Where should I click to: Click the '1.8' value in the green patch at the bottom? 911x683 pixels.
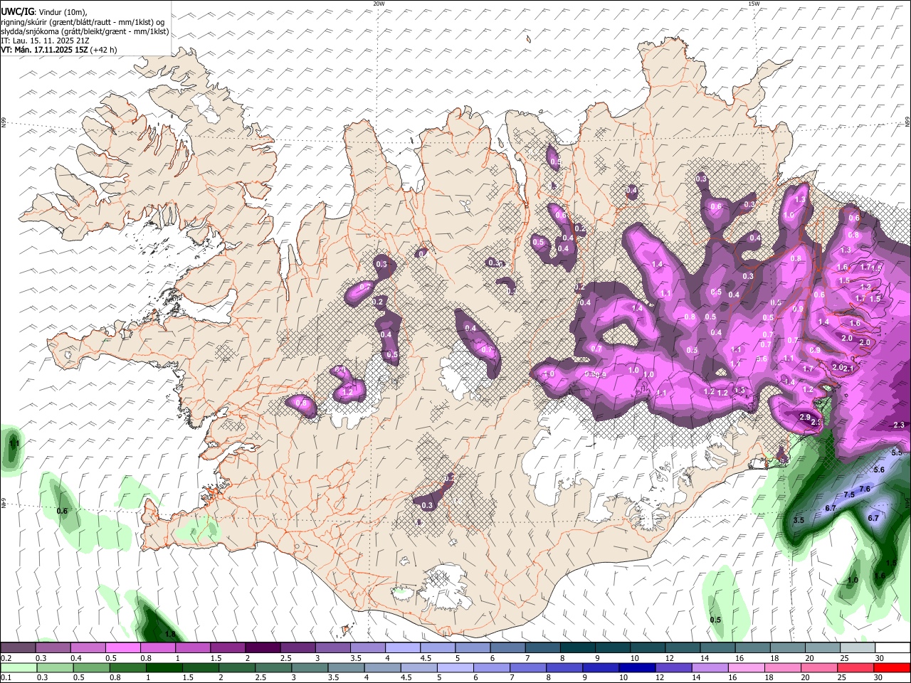[170, 634]
